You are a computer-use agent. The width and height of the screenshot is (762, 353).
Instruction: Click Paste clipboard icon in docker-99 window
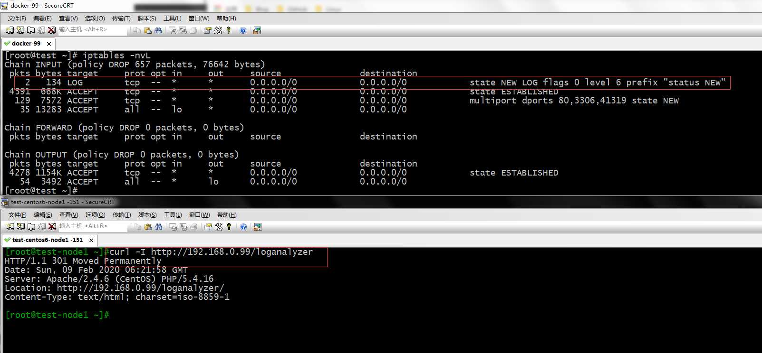[147, 30]
